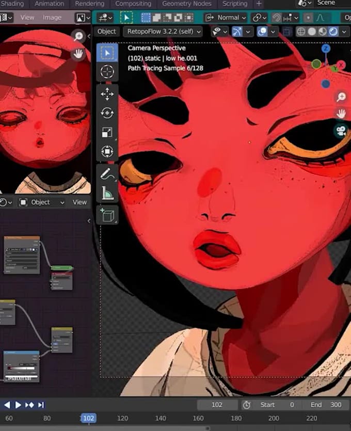Open the gizmo options dropdown arrow
The image size is (351, 431).
[248, 31]
